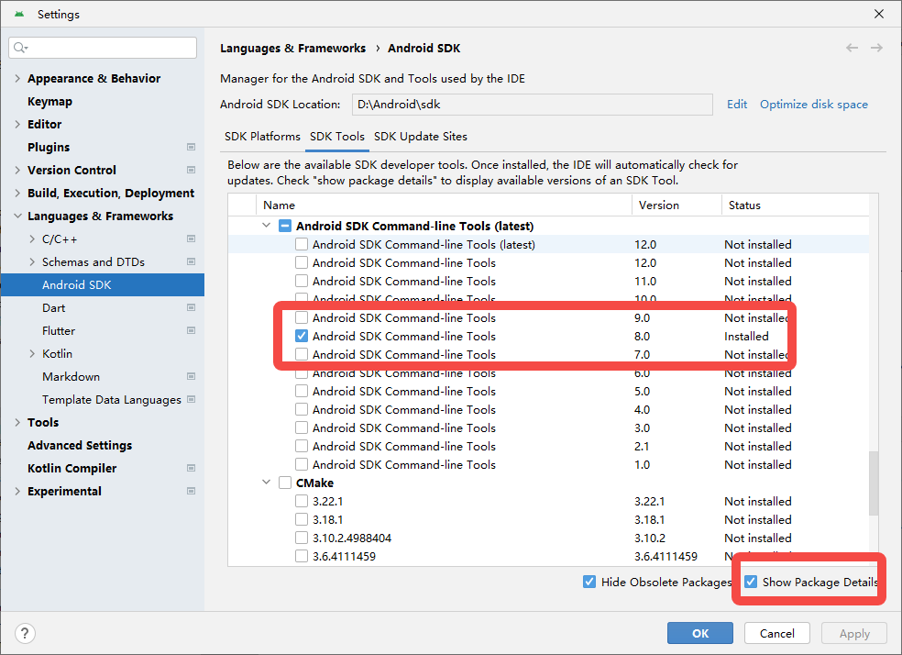
Task: Check Command-line Tools version 9.0
Action: coord(302,317)
